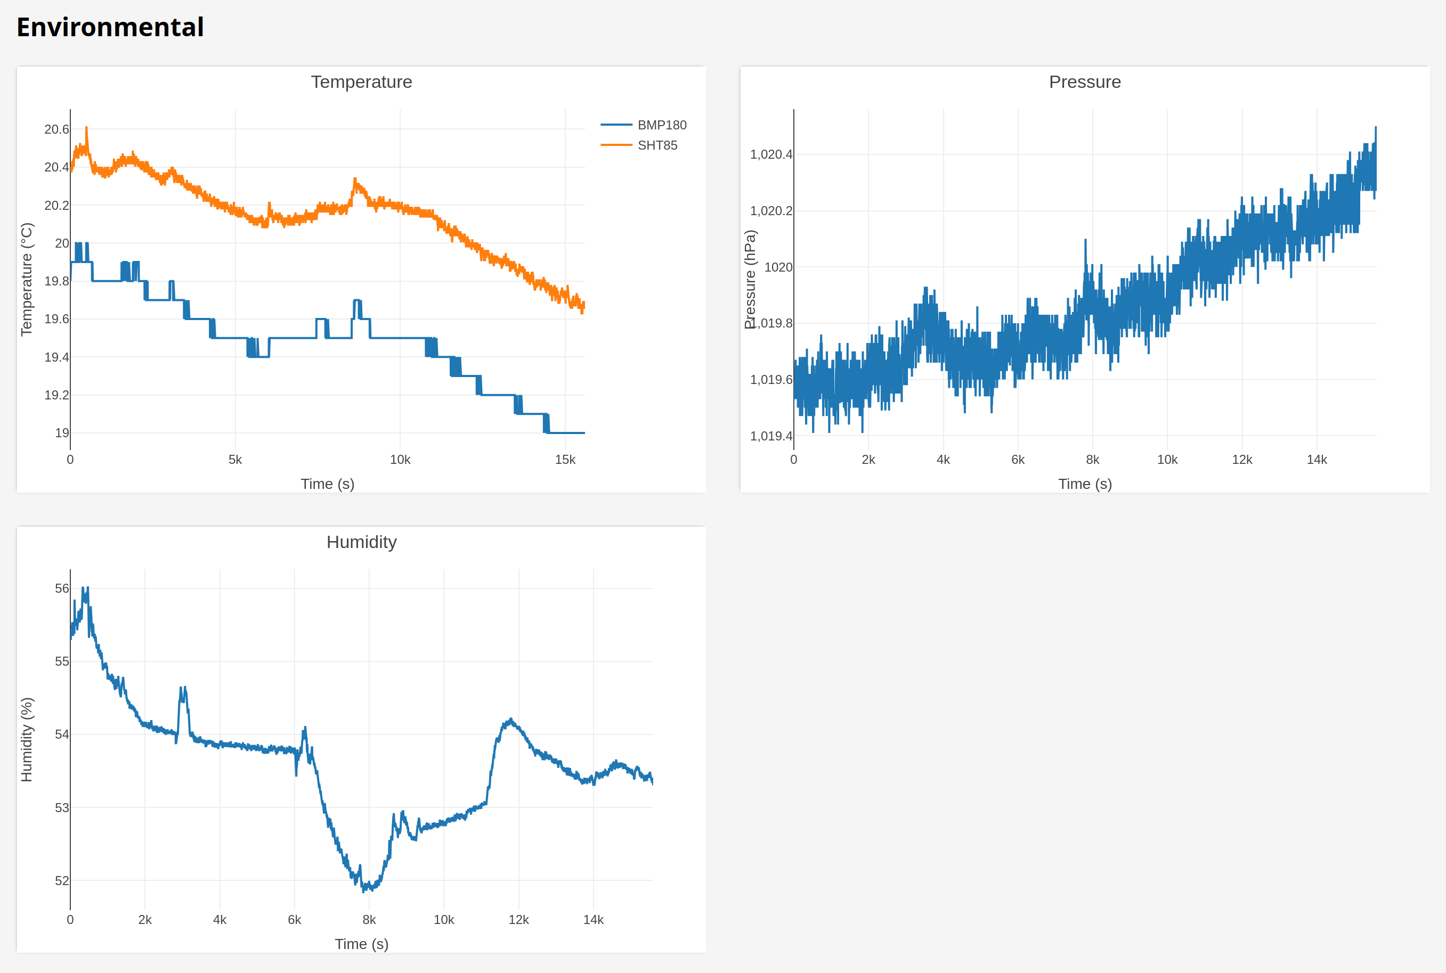Click the 8k tick on Humidity x-axis
The height and width of the screenshot is (973, 1446).
(369, 920)
